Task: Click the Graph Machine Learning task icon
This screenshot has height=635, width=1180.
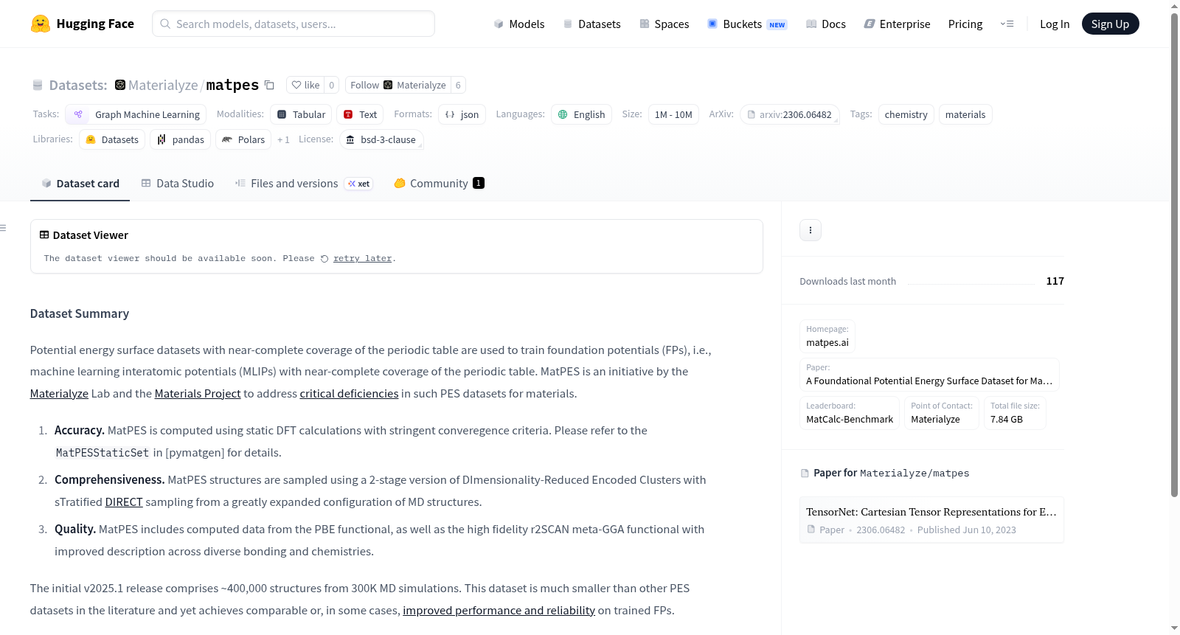Action: tap(78, 114)
